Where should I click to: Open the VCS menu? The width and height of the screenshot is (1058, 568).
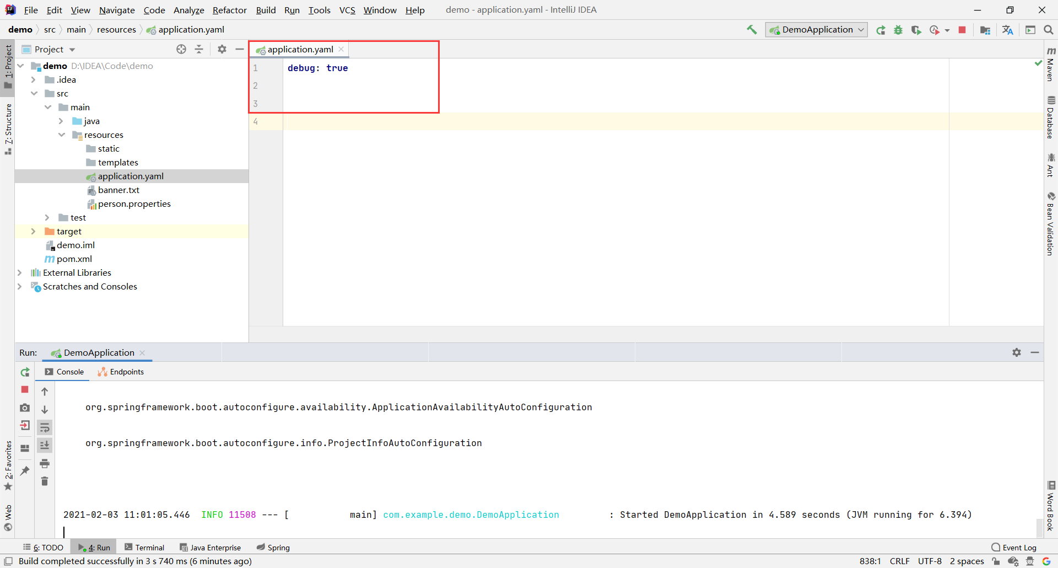347,10
